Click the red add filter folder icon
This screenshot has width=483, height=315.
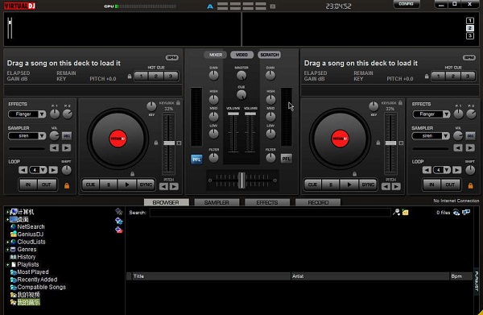(119, 230)
